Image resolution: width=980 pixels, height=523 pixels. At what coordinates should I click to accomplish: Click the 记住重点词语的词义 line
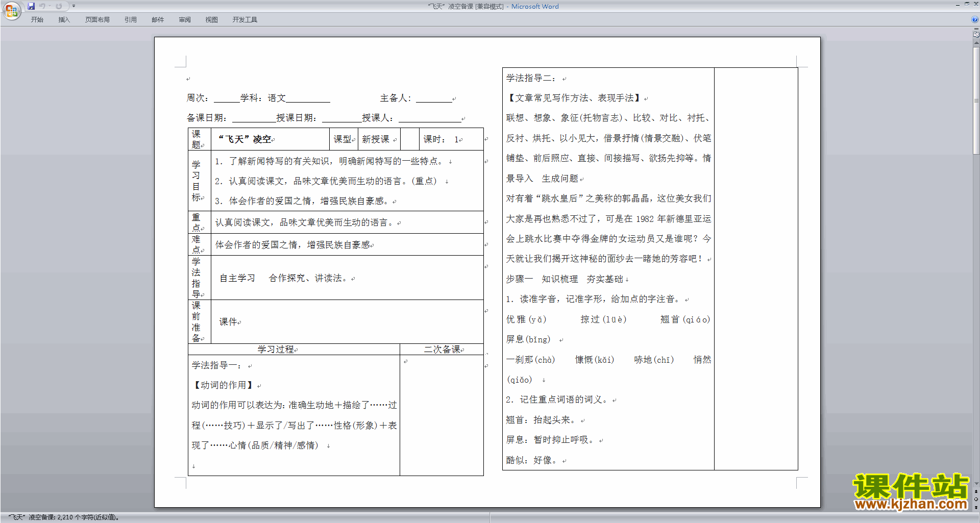tap(557, 400)
